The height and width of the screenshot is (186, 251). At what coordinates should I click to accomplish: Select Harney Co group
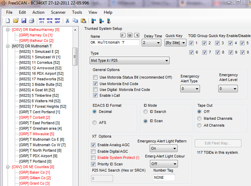(36, 35)
